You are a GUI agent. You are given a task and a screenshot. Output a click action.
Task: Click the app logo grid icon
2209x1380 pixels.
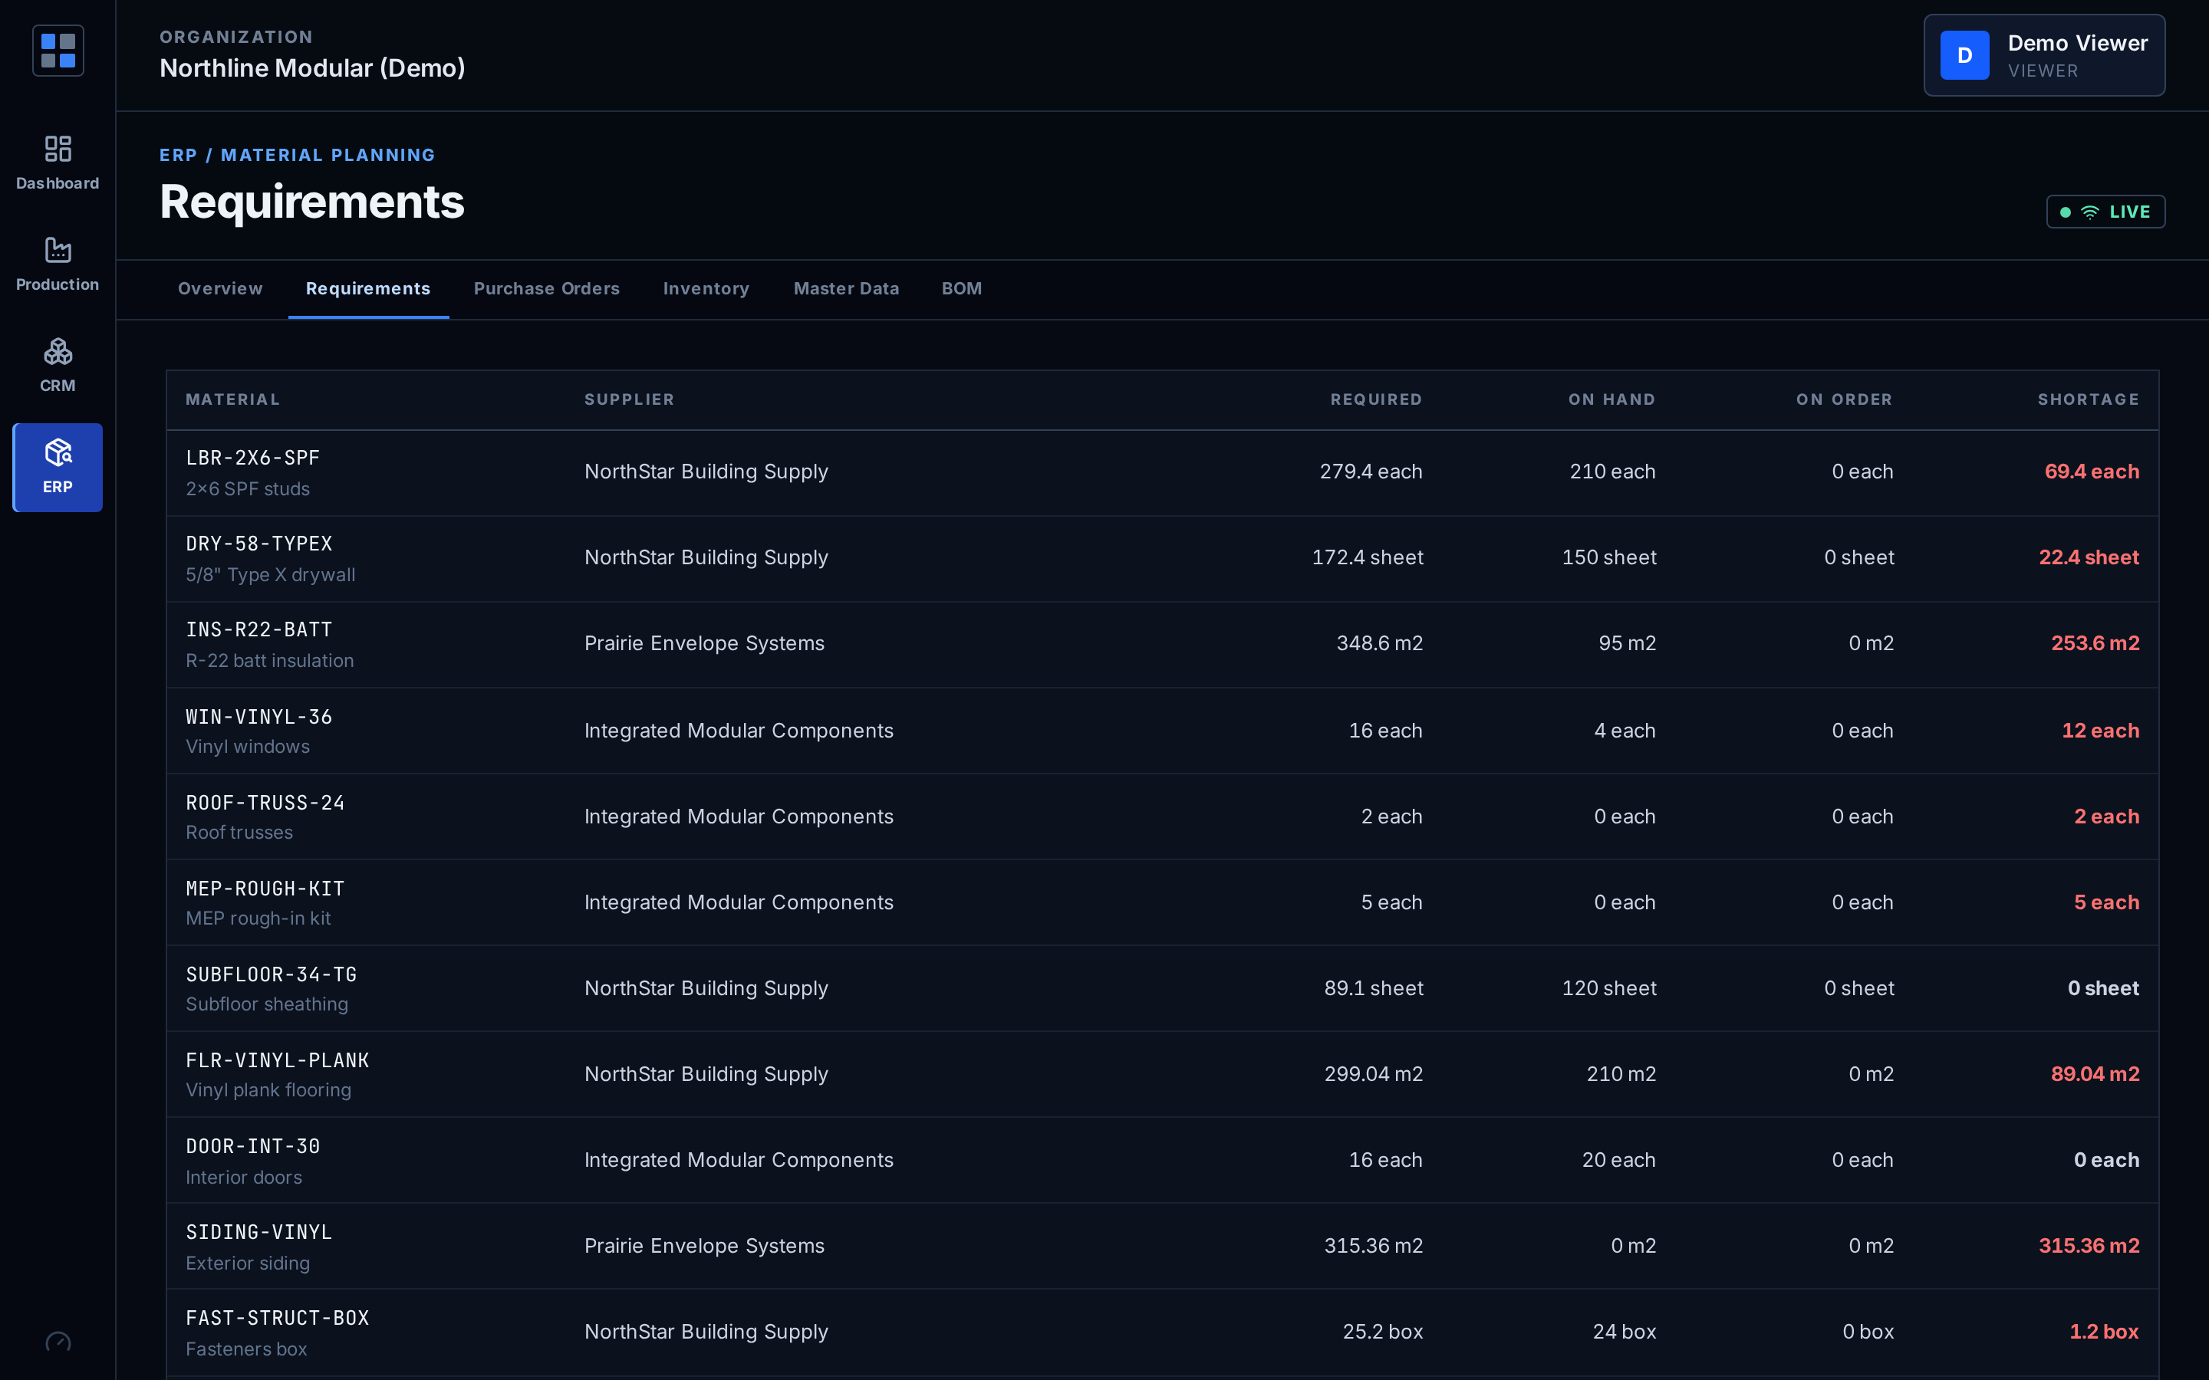(58, 50)
